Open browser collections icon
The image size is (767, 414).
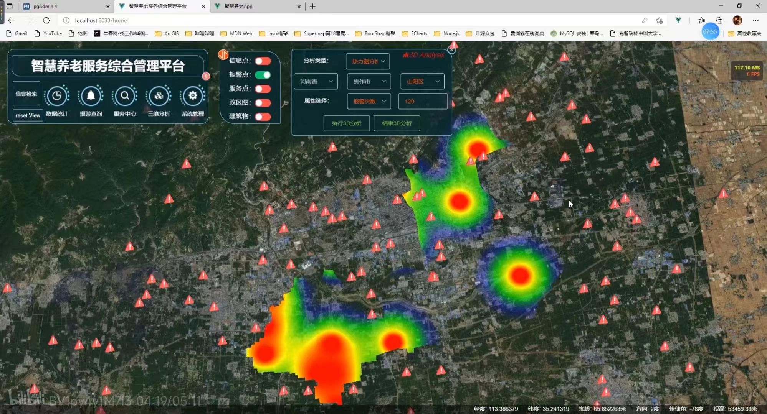[719, 20]
